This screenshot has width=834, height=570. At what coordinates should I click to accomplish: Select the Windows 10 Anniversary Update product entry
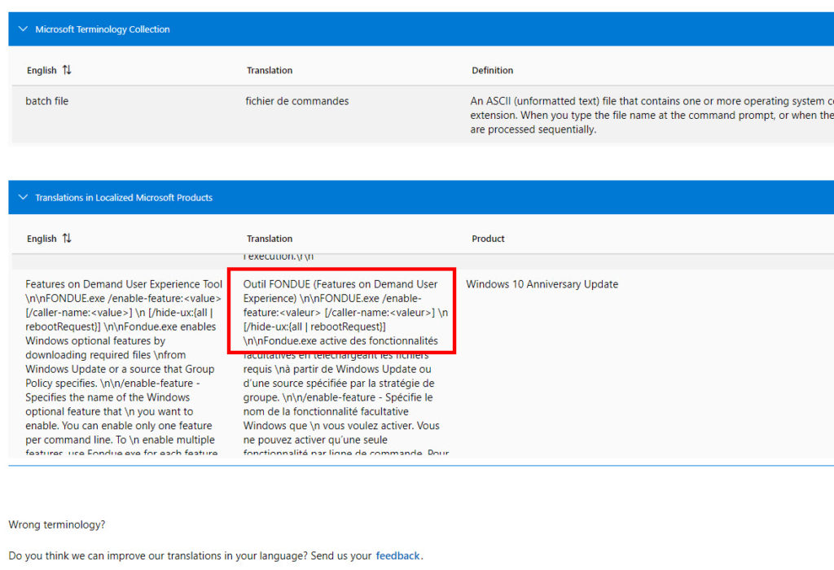point(542,283)
